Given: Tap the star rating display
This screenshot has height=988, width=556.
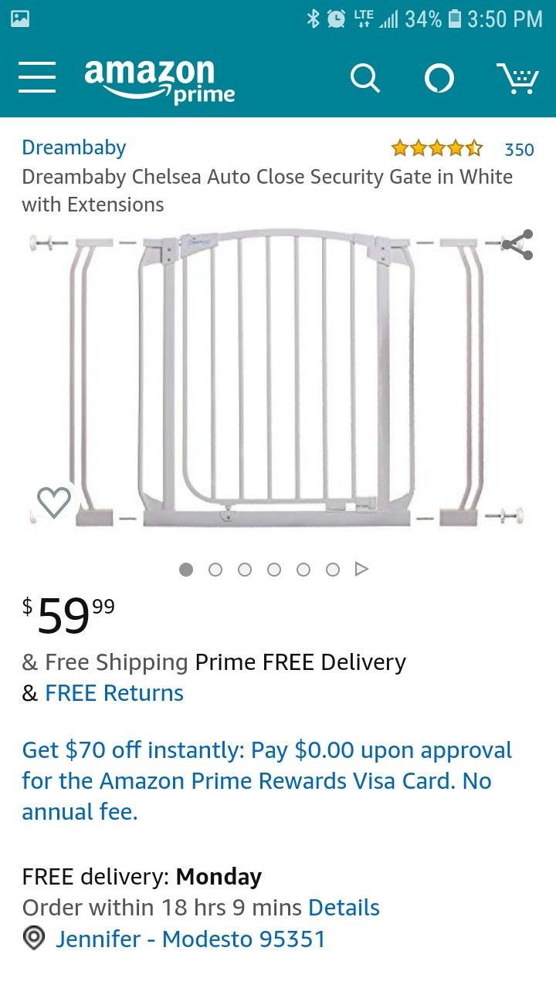Looking at the screenshot, I should tap(436, 148).
